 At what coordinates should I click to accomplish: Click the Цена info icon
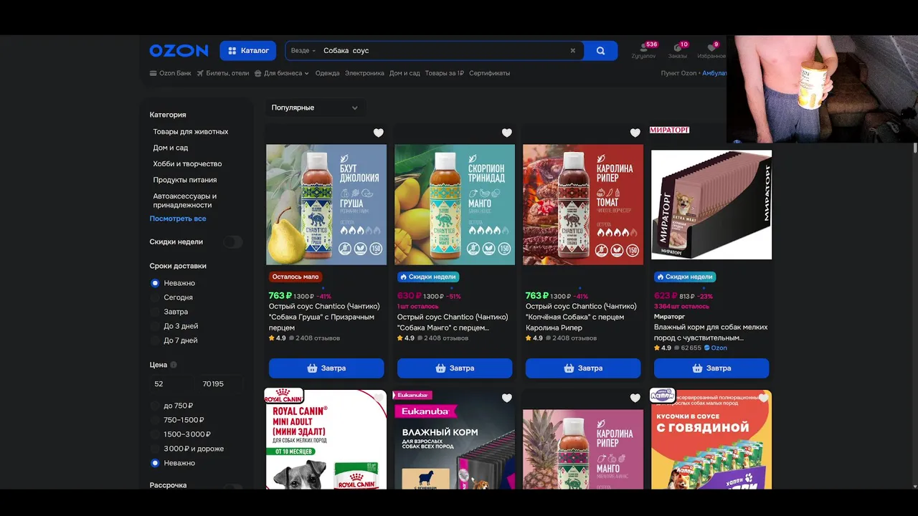point(174,365)
